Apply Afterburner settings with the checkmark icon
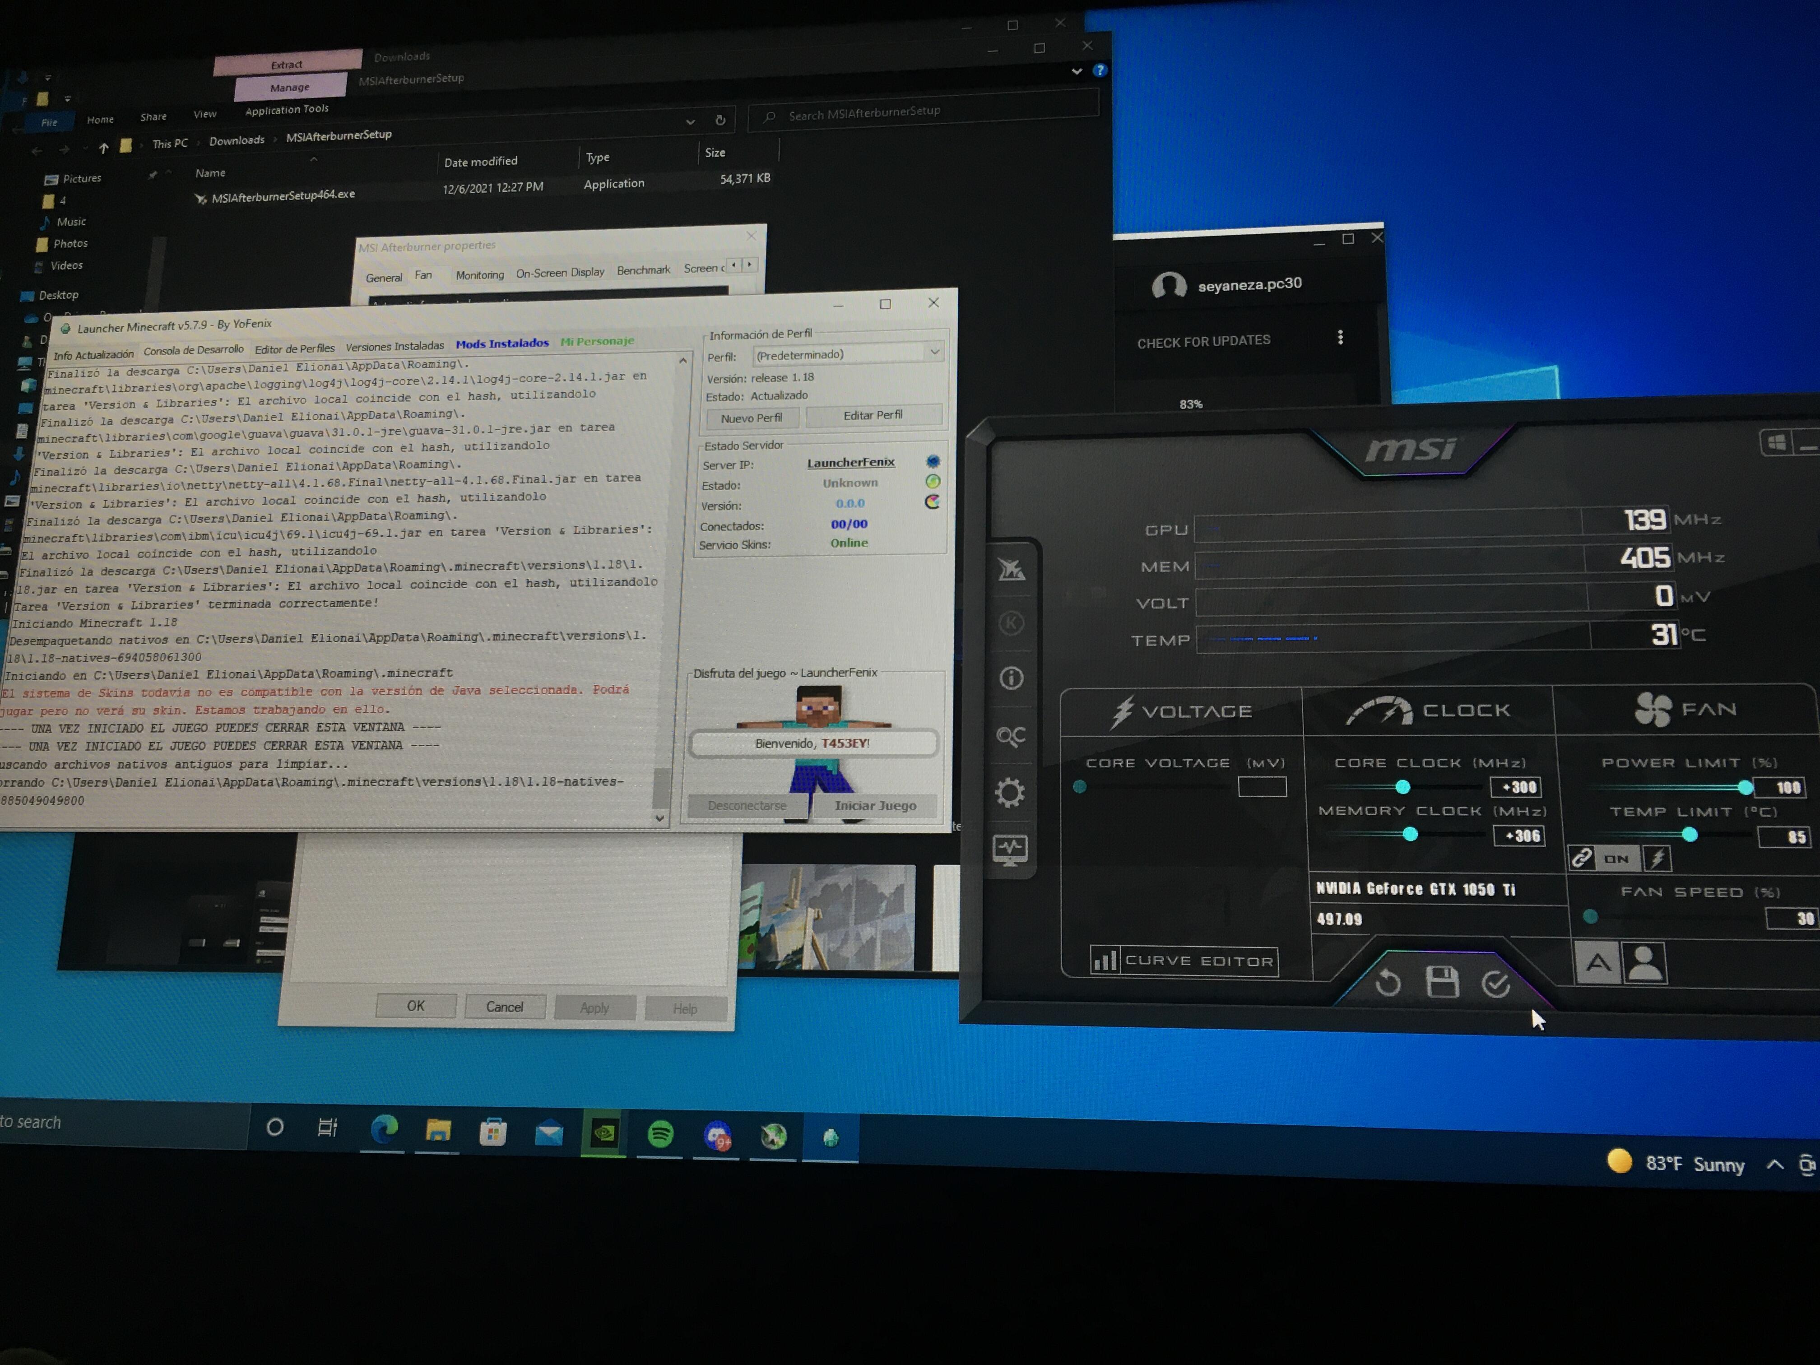 (1496, 983)
